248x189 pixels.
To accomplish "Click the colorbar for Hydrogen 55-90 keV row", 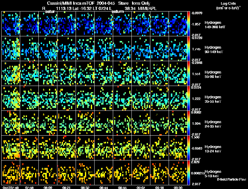I will (x=188, y=74).
